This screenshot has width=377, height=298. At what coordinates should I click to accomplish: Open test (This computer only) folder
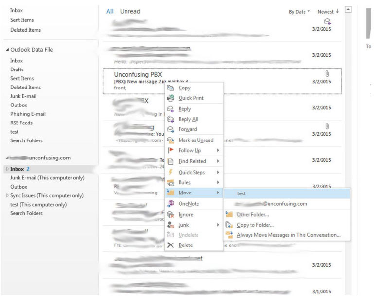click(38, 205)
